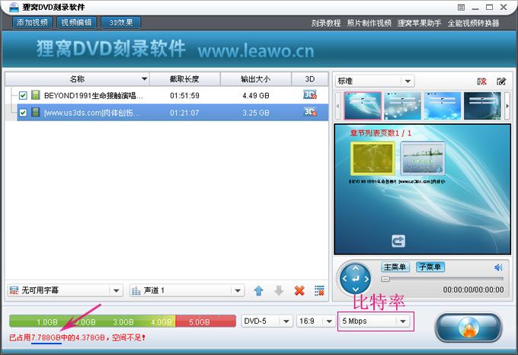Click the center enter button on the navigation pad

(356, 279)
